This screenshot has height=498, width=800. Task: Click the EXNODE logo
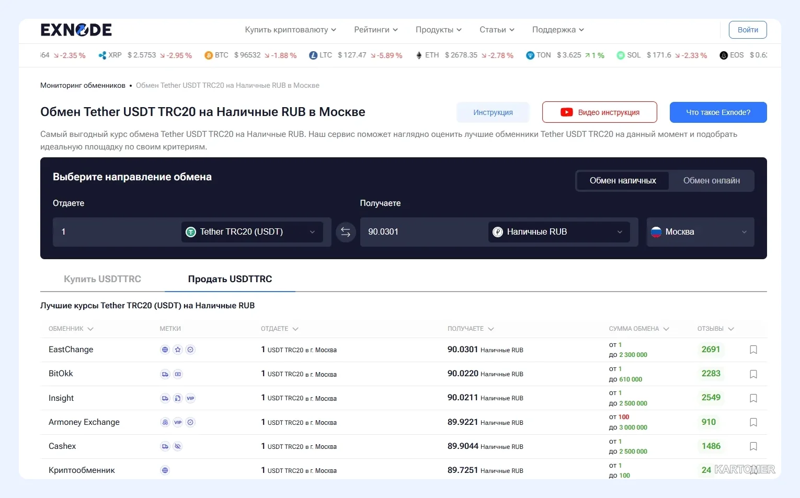pos(76,30)
